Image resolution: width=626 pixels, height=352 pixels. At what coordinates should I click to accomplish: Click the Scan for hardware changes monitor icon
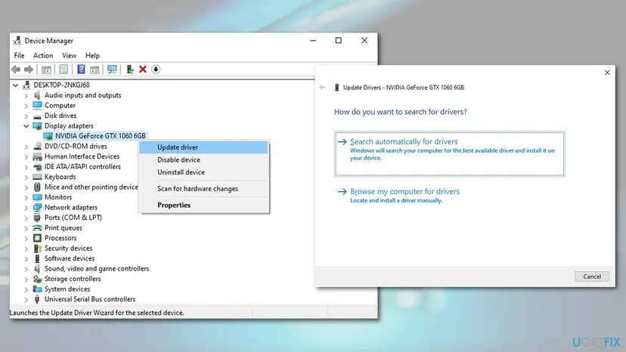112,69
